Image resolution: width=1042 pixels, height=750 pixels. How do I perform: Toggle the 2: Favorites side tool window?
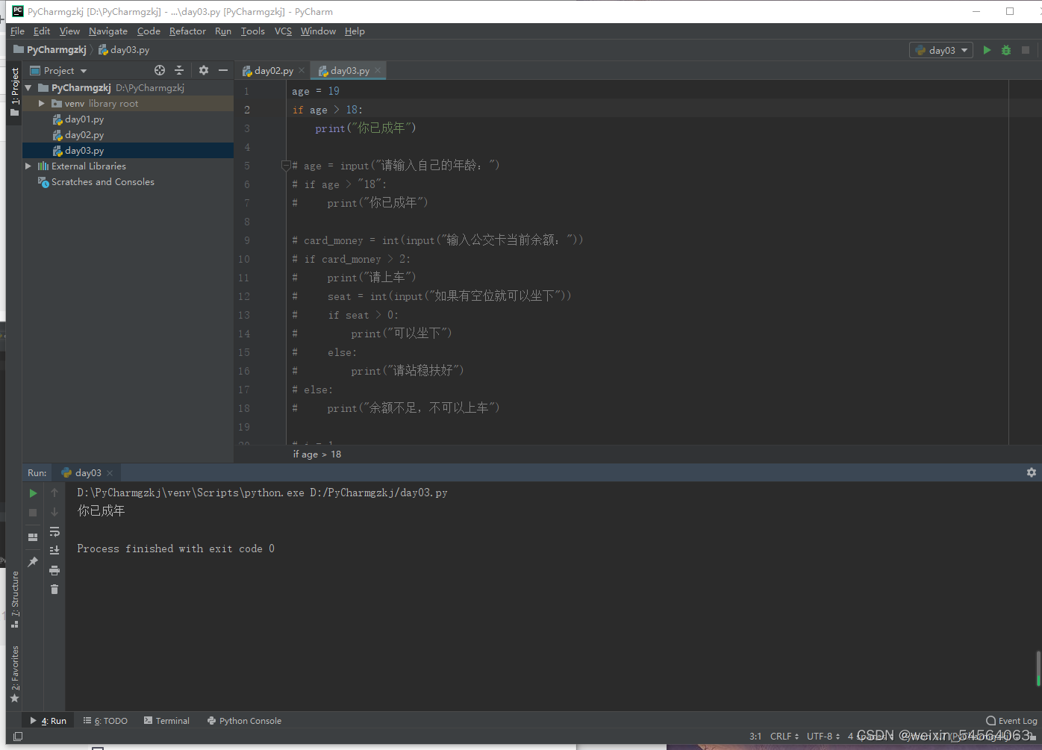[15, 674]
